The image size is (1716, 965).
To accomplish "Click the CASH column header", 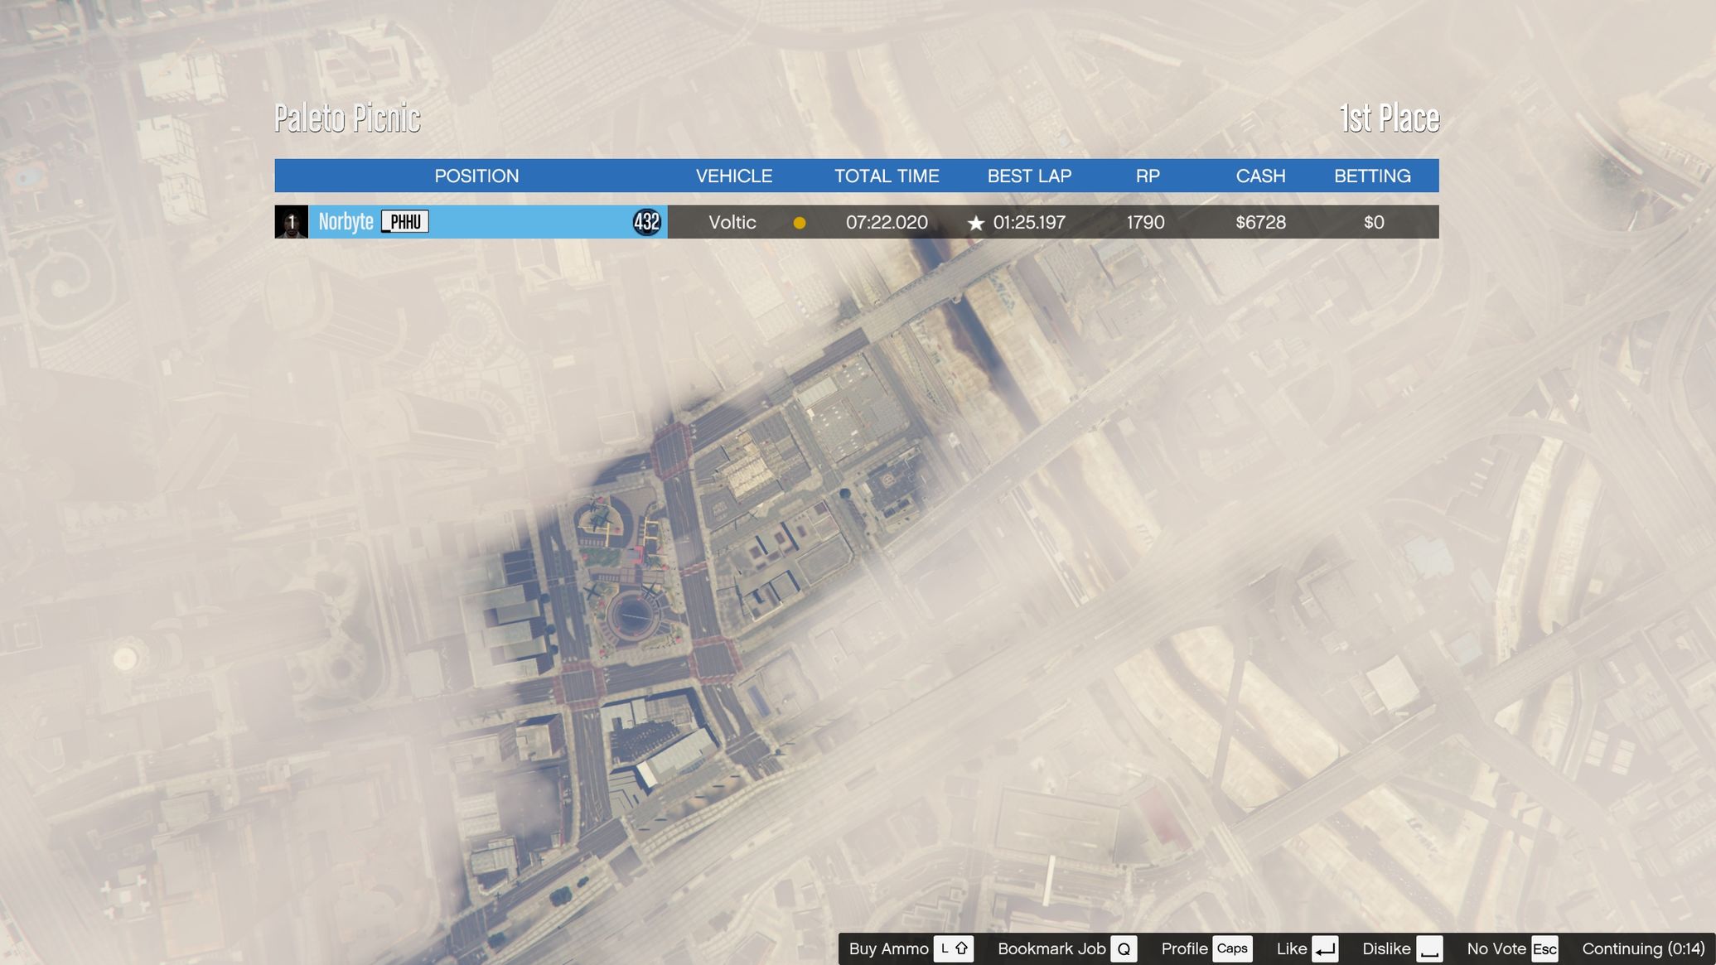I will coord(1260,176).
